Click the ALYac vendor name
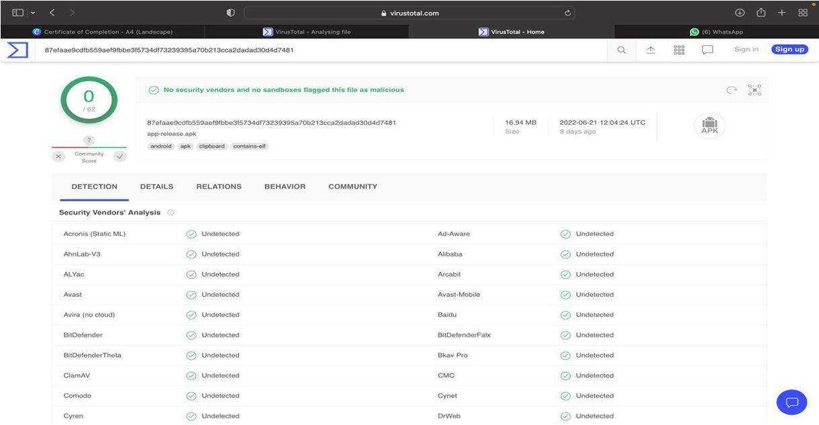This screenshot has width=819, height=425. pyautogui.click(x=74, y=275)
